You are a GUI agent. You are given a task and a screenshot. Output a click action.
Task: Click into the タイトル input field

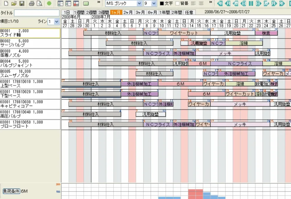point(37,13)
